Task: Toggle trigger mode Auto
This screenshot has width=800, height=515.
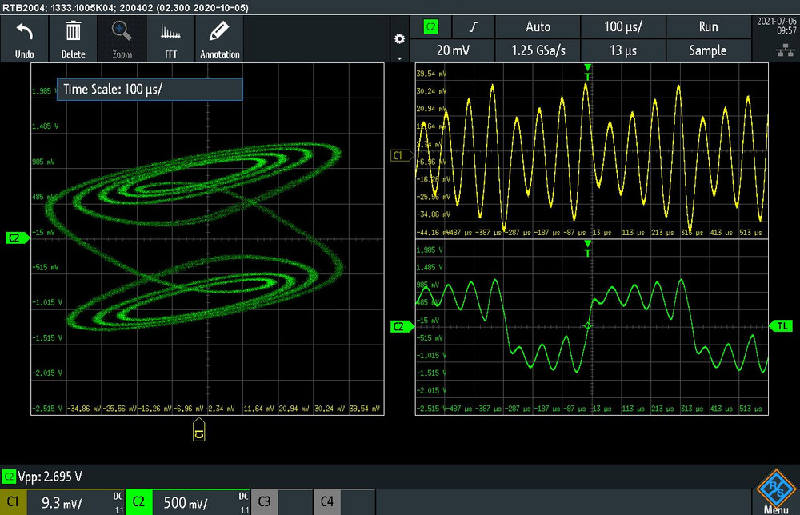Action: pyautogui.click(x=538, y=27)
